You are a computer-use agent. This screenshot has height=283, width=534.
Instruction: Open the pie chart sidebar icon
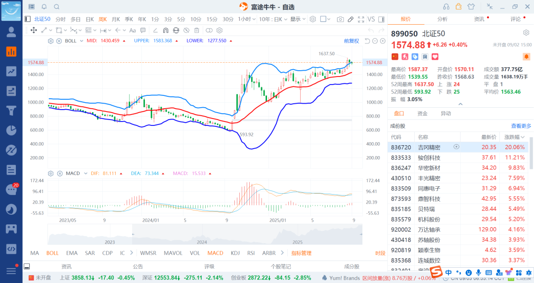(11, 130)
